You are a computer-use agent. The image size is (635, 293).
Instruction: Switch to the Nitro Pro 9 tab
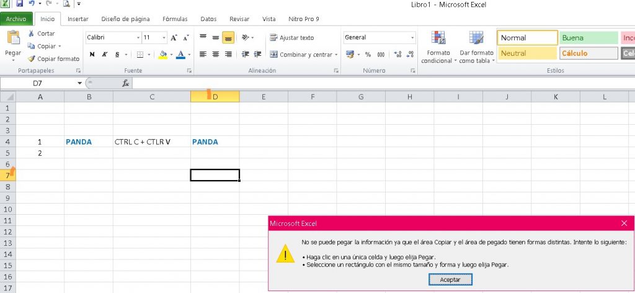coord(304,19)
